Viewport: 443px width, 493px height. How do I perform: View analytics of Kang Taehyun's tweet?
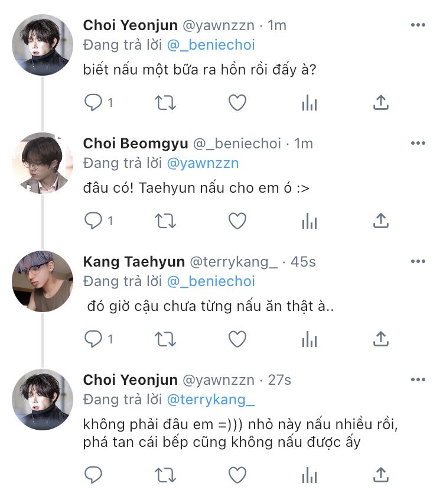pyautogui.click(x=310, y=339)
